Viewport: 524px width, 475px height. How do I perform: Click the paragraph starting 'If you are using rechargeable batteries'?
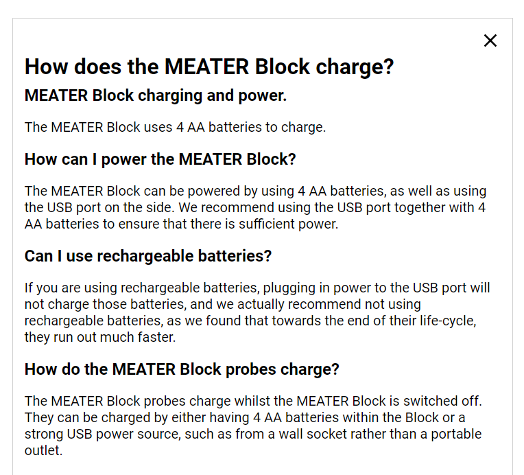click(257, 312)
